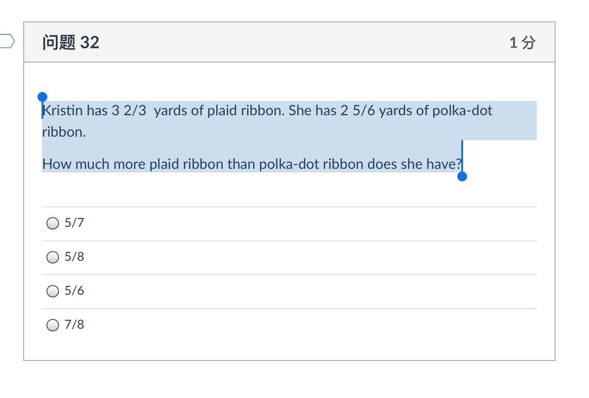Screen dimensions: 589x398
Task: Mark the 7/8 answer radio button
Action: [x=53, y=325]
